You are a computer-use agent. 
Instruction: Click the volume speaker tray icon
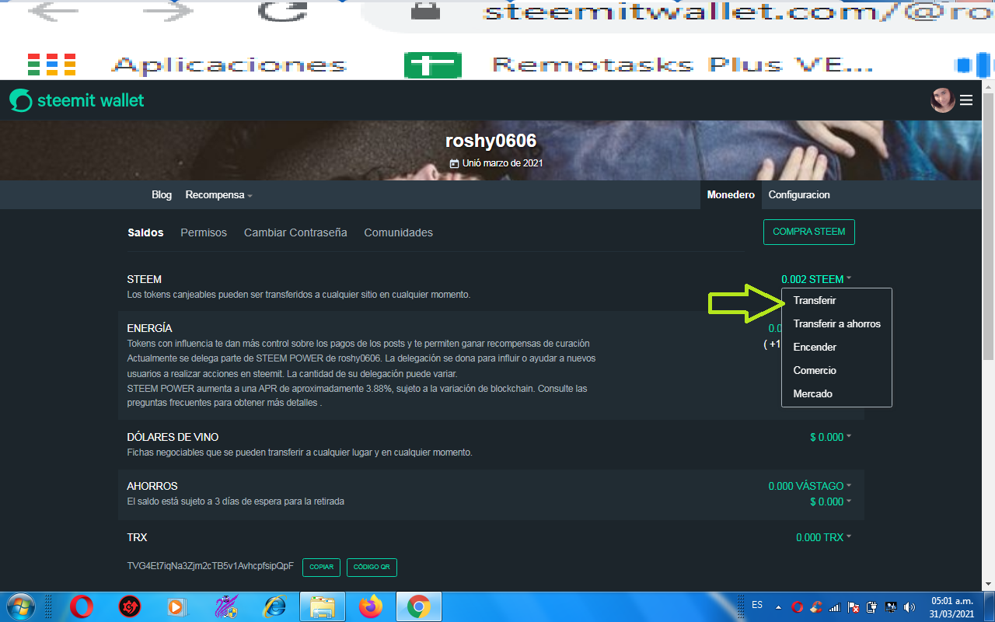click(x=908, y=606)
